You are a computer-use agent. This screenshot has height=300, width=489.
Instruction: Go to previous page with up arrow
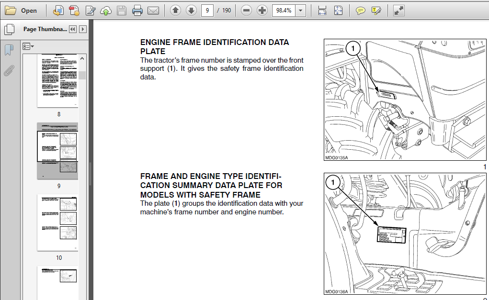[x=176, y=11]
